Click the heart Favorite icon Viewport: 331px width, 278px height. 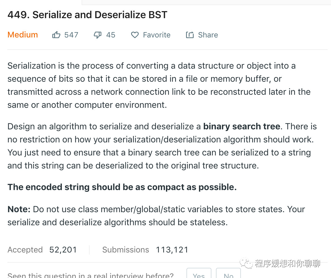click(135, 35)
